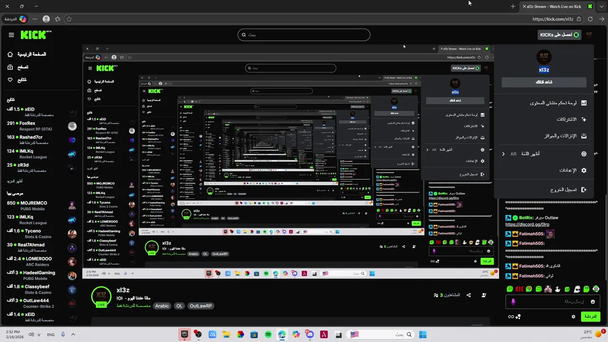
Task: Focus the main Kick search field
Action: [304, 35]
